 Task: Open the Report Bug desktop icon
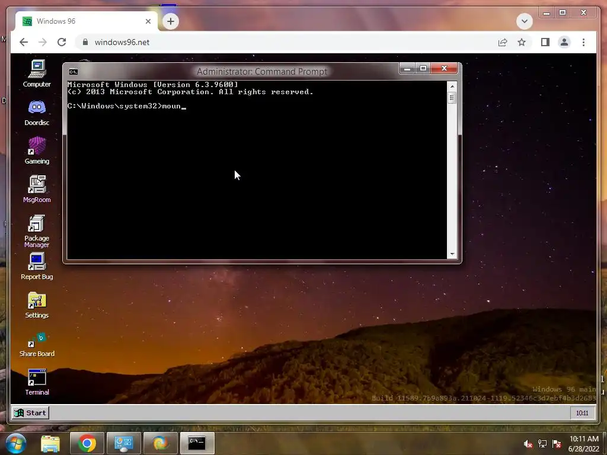[x=37, y=266]
